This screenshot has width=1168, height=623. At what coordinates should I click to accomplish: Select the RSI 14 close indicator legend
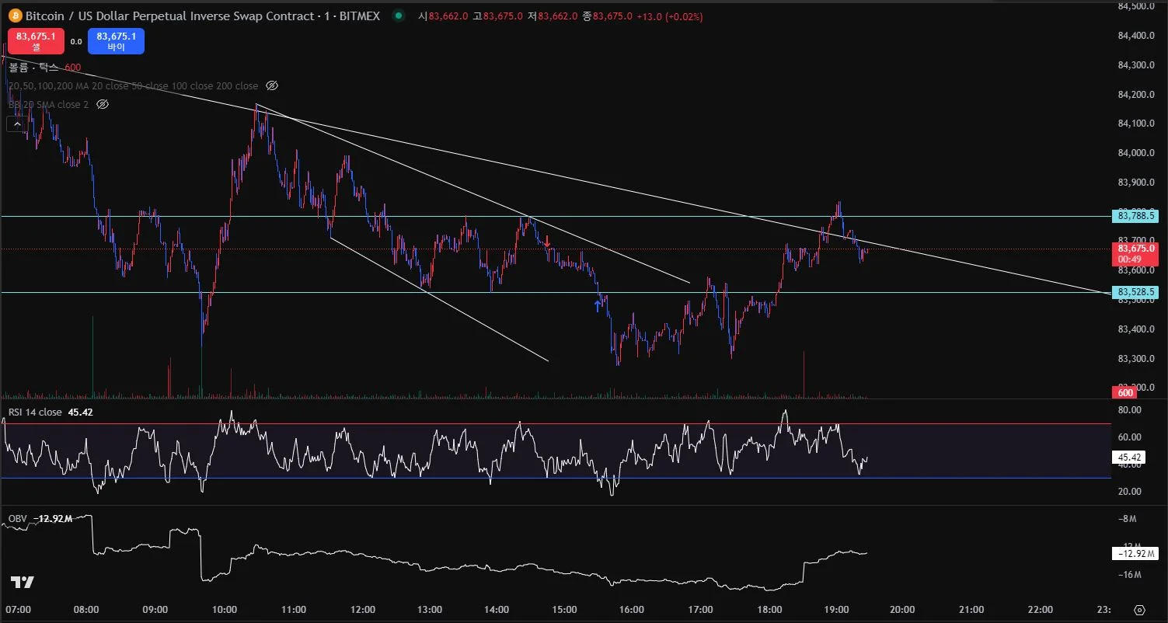pyautogui.click(x=51, y=412)
